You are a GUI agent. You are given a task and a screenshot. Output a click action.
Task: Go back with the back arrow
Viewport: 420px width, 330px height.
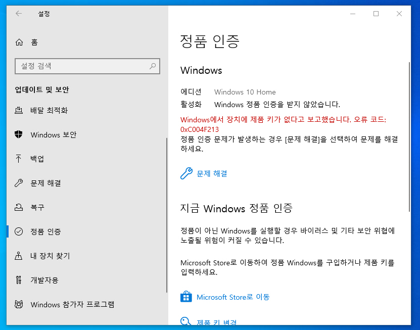point(19,14)
